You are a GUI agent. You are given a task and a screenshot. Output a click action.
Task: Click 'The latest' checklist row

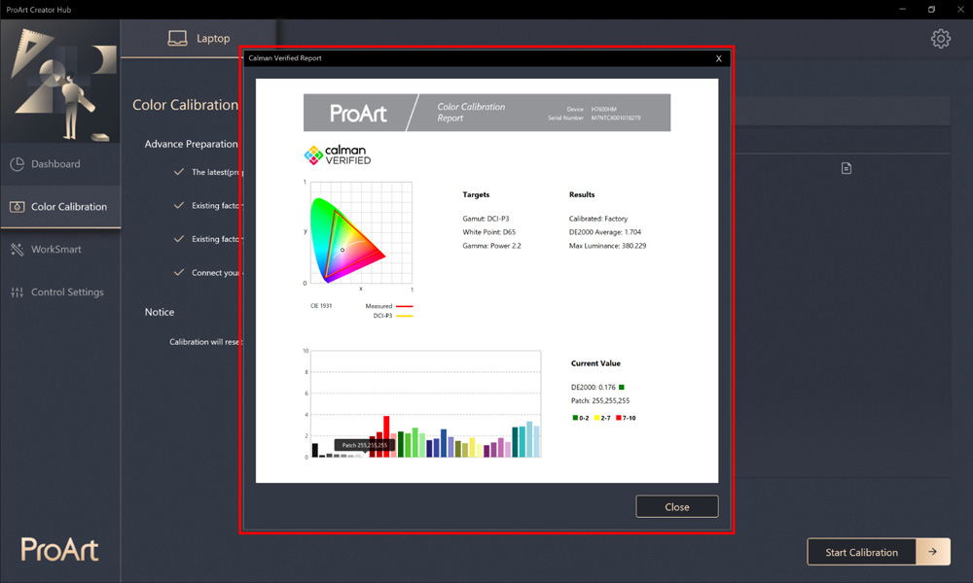208,172
